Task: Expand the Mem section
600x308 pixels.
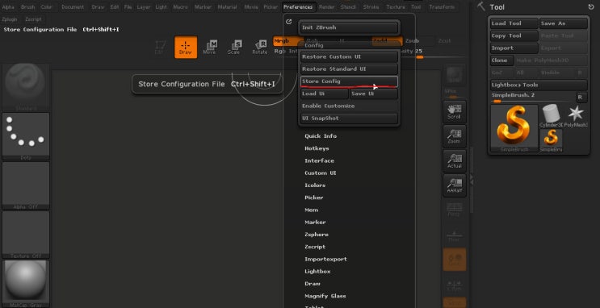Action: coord(311,210)
